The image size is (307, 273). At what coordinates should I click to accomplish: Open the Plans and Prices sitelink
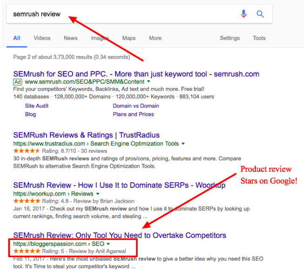tap(133, 114)
